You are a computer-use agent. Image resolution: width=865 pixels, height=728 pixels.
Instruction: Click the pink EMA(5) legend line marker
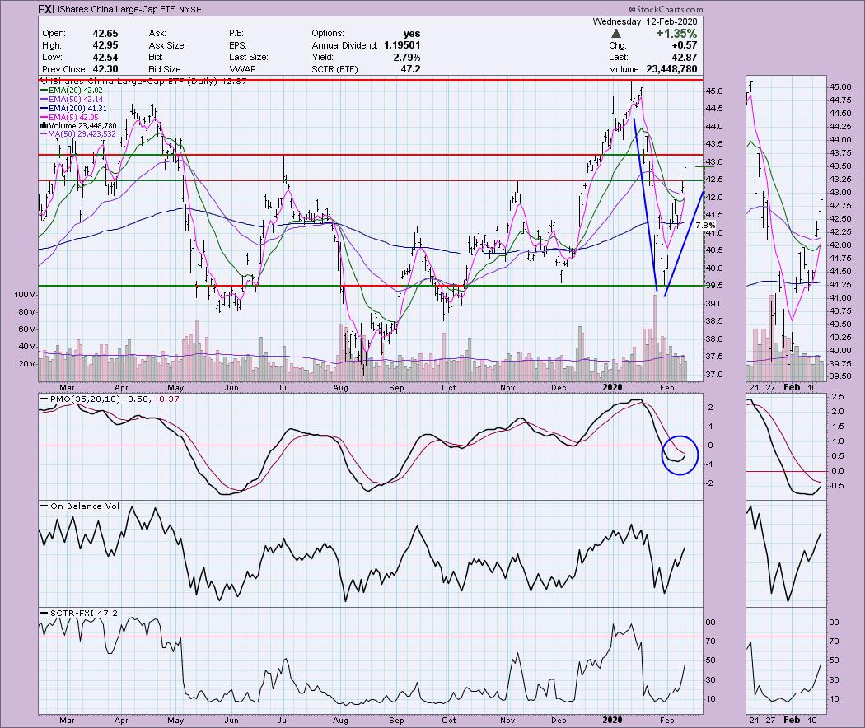(x=44, y=118)
